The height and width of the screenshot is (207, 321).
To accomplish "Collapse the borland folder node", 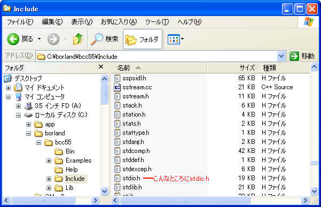I will [28, 133].
